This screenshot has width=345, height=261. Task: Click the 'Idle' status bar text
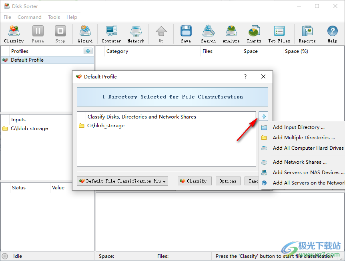17,256
